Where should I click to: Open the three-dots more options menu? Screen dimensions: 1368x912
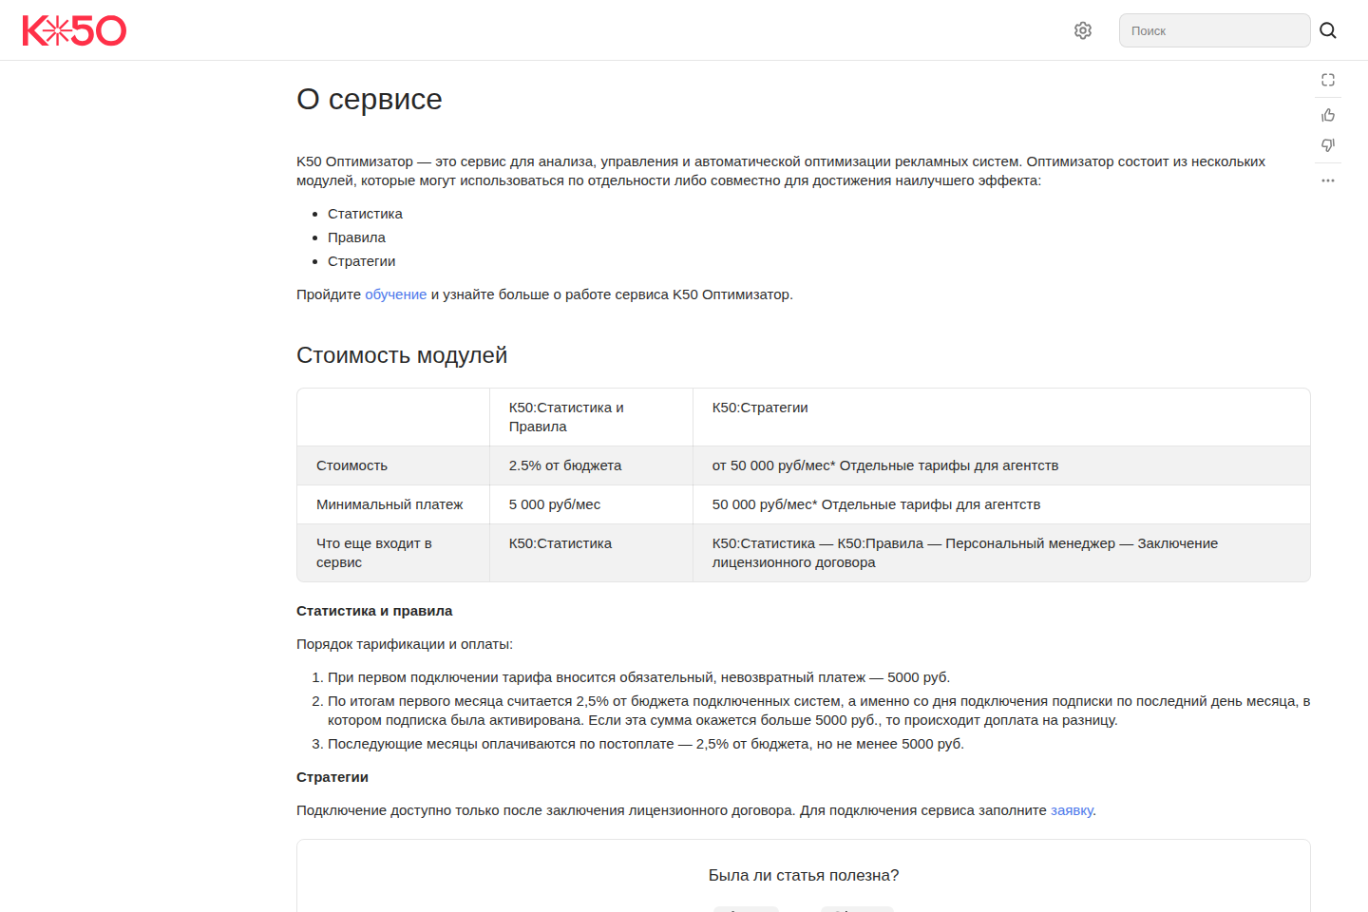(1328, 180)
